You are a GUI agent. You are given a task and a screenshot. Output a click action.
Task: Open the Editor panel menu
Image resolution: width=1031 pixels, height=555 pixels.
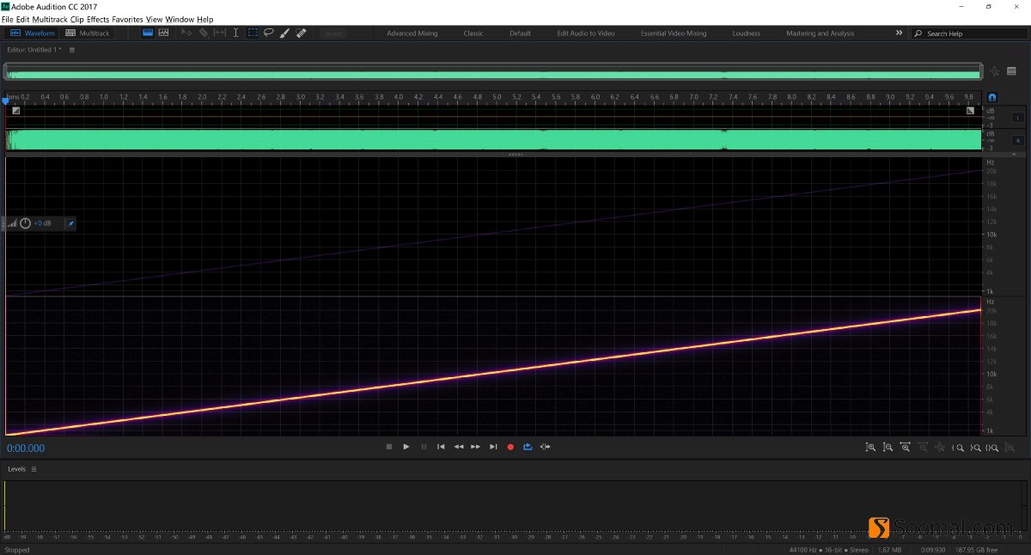pos(71,50)
